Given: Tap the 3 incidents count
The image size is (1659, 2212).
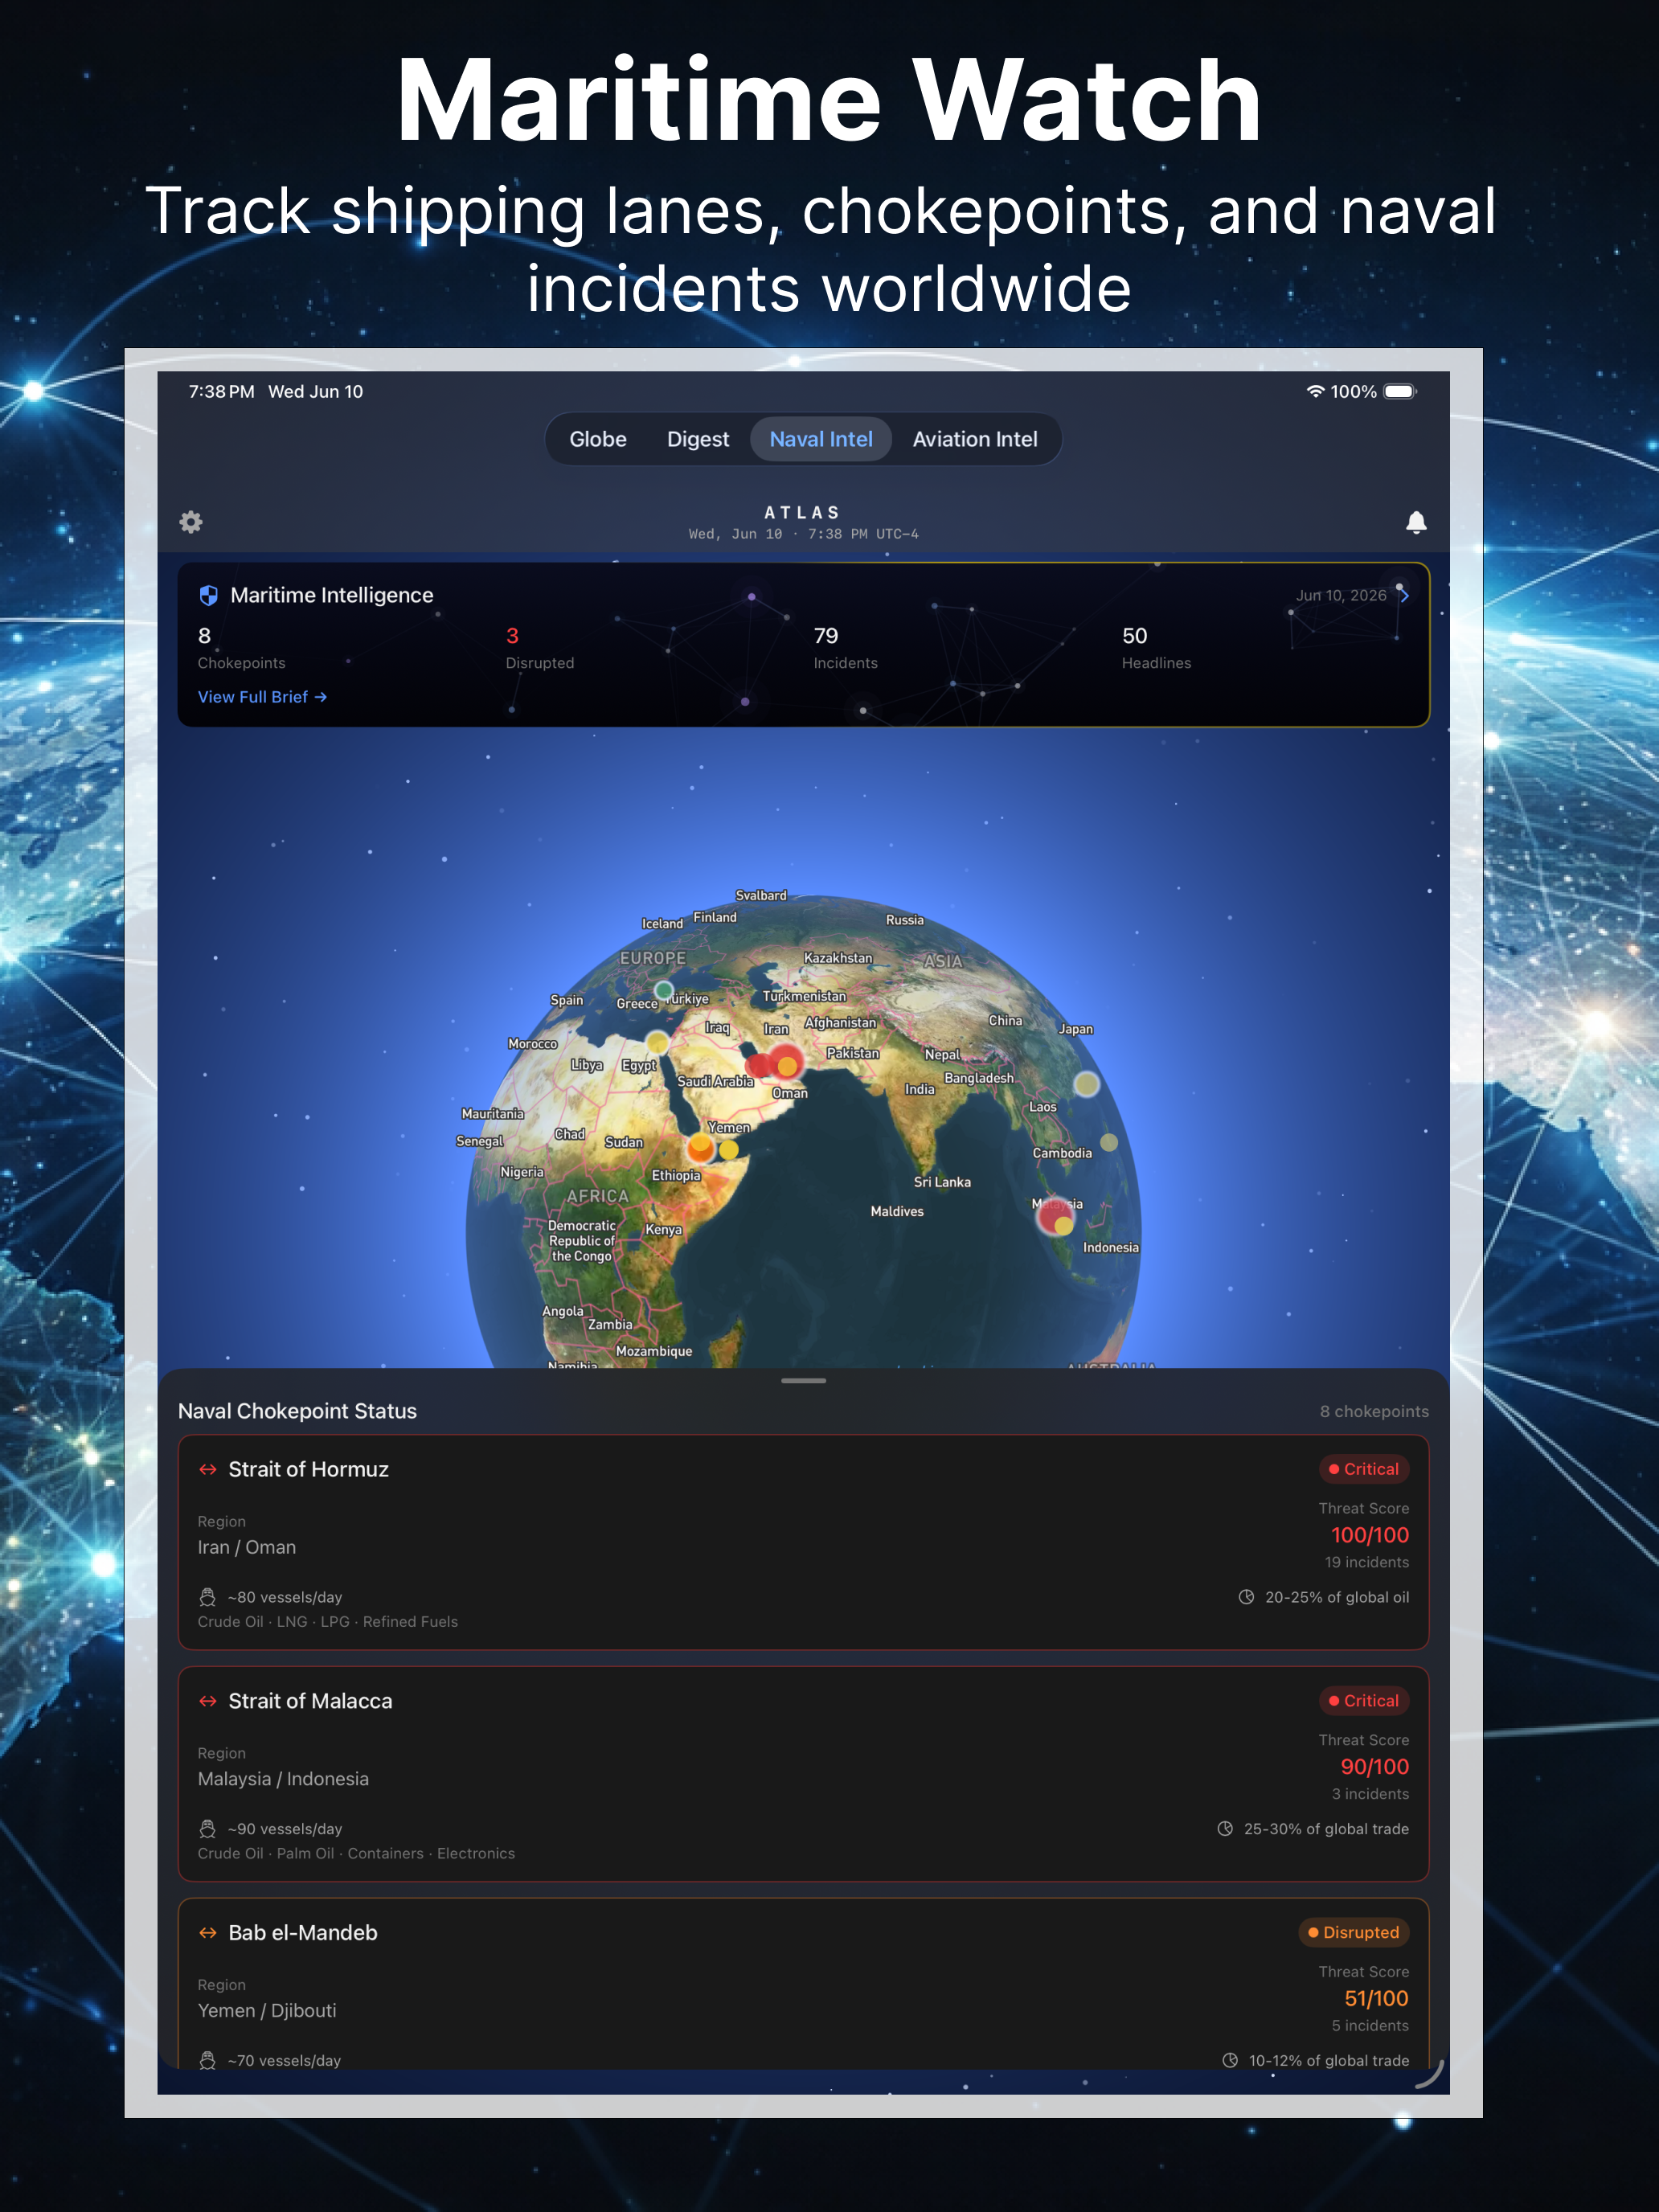Looking at the screenshot, I should click(1370, 1794).
